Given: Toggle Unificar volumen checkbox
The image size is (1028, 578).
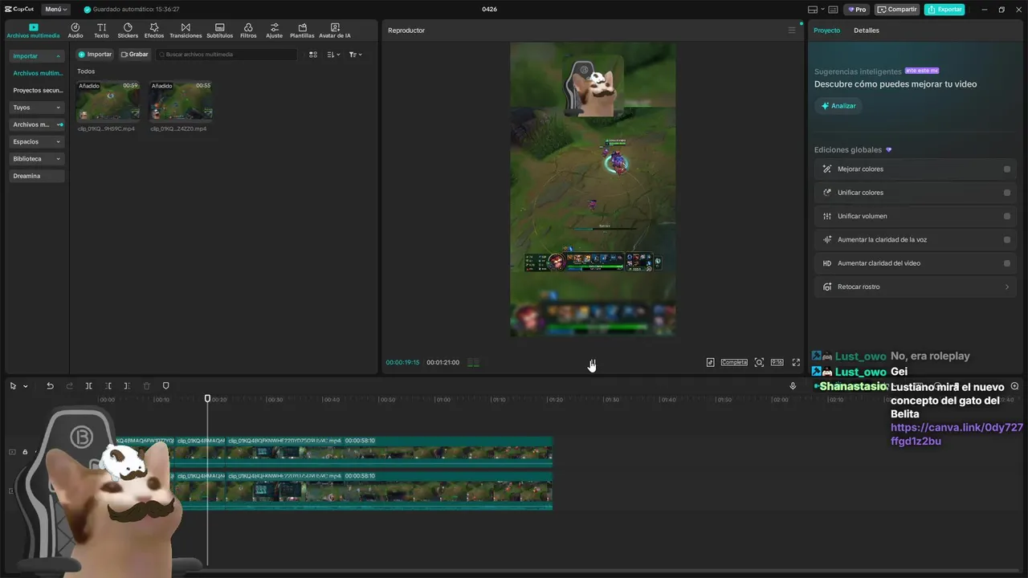Looking at the screenshot, I should tap(1007, 216).
